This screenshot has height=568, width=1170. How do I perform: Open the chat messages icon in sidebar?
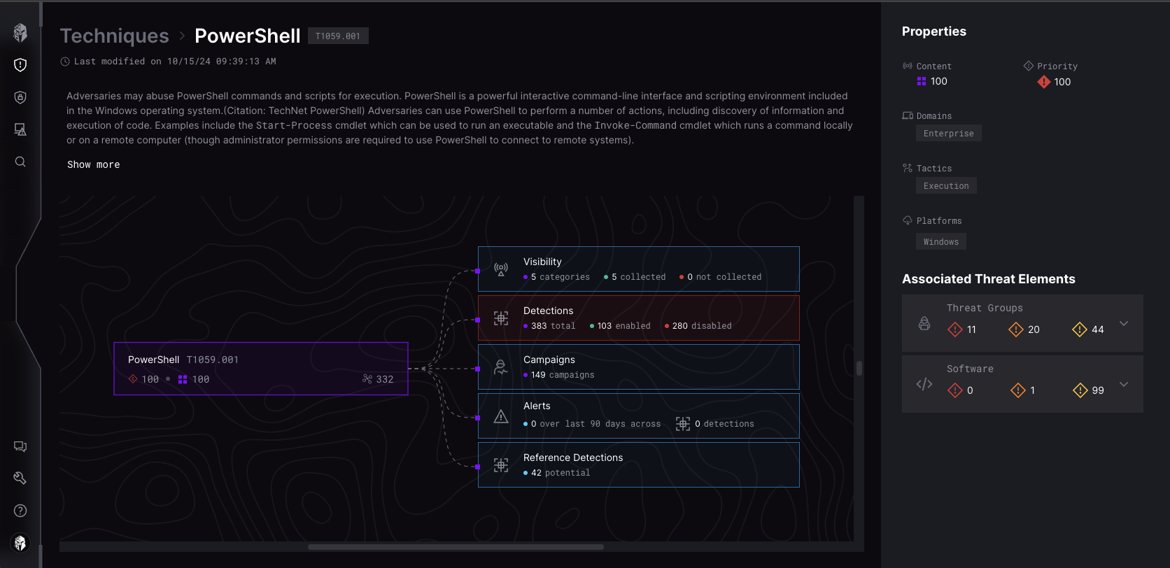point(20,446)
